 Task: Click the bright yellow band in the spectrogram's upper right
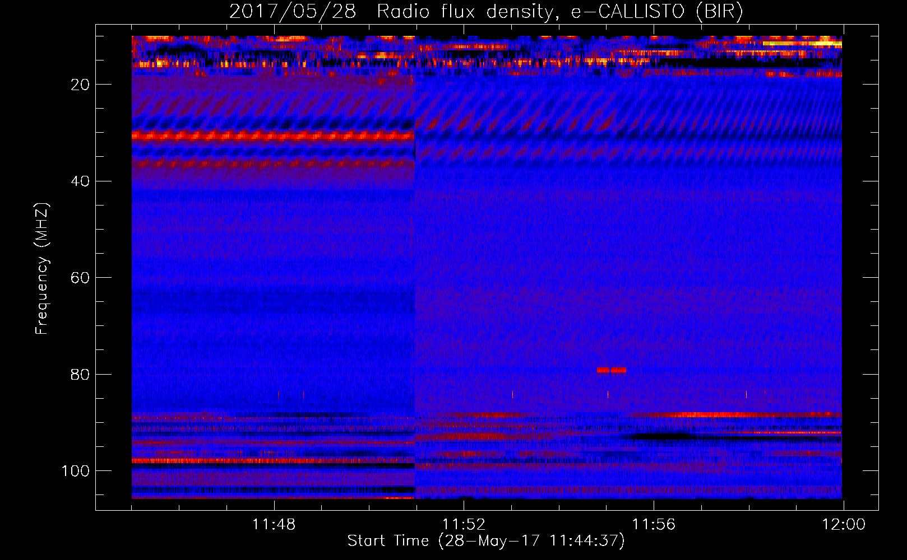[x=802, y=43]
